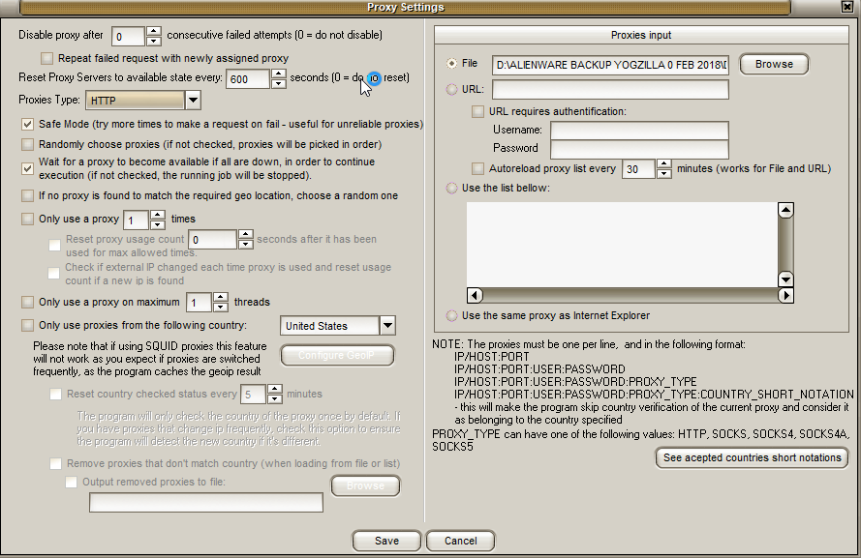Select the URL proxy input radio
The image size is (861, 558).
pyautogui.click(x=452, y=89)
